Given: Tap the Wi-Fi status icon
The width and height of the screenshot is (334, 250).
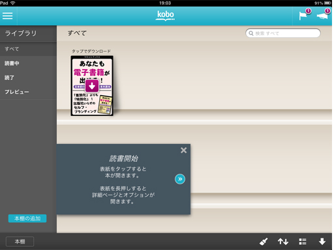Looking at the screenshot, I should [x=13, y=3].
